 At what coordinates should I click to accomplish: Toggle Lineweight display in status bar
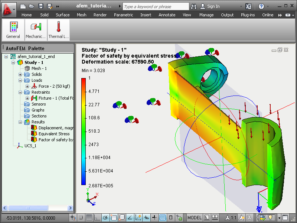(x=154, y=217)
